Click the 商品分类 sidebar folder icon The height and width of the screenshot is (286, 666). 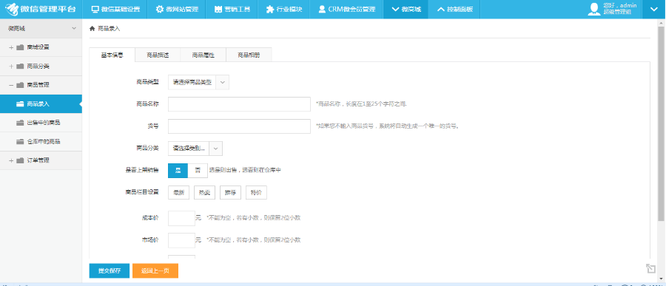[20, 67]
